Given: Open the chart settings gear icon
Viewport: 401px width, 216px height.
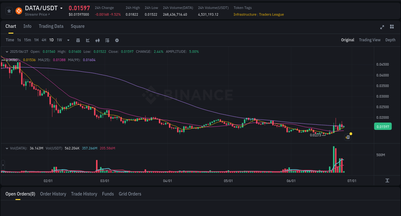Looking at the screenshot, I should 117,40.
